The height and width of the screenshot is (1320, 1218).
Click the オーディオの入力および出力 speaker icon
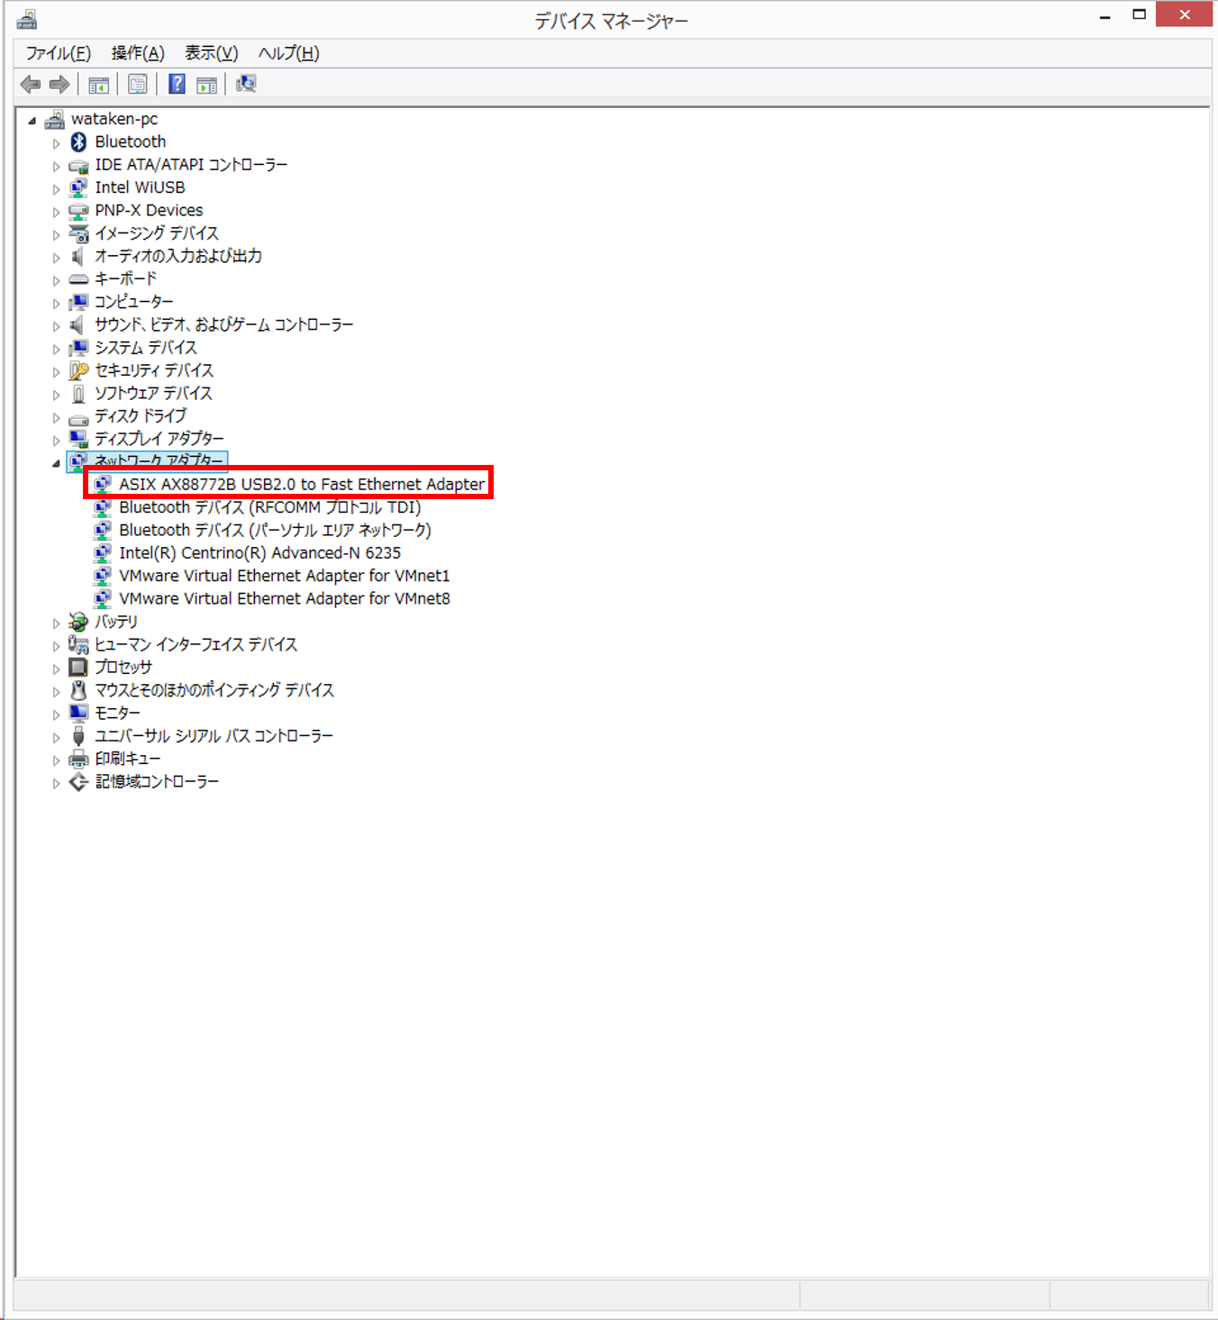click(x=78, y=256)
